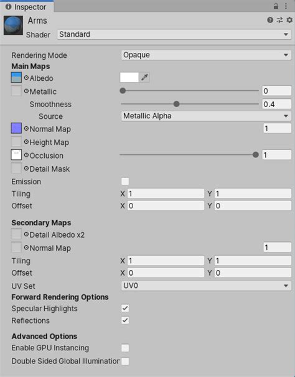Open the material settings gear menu
295x377 pixels.
pos(289,20)
